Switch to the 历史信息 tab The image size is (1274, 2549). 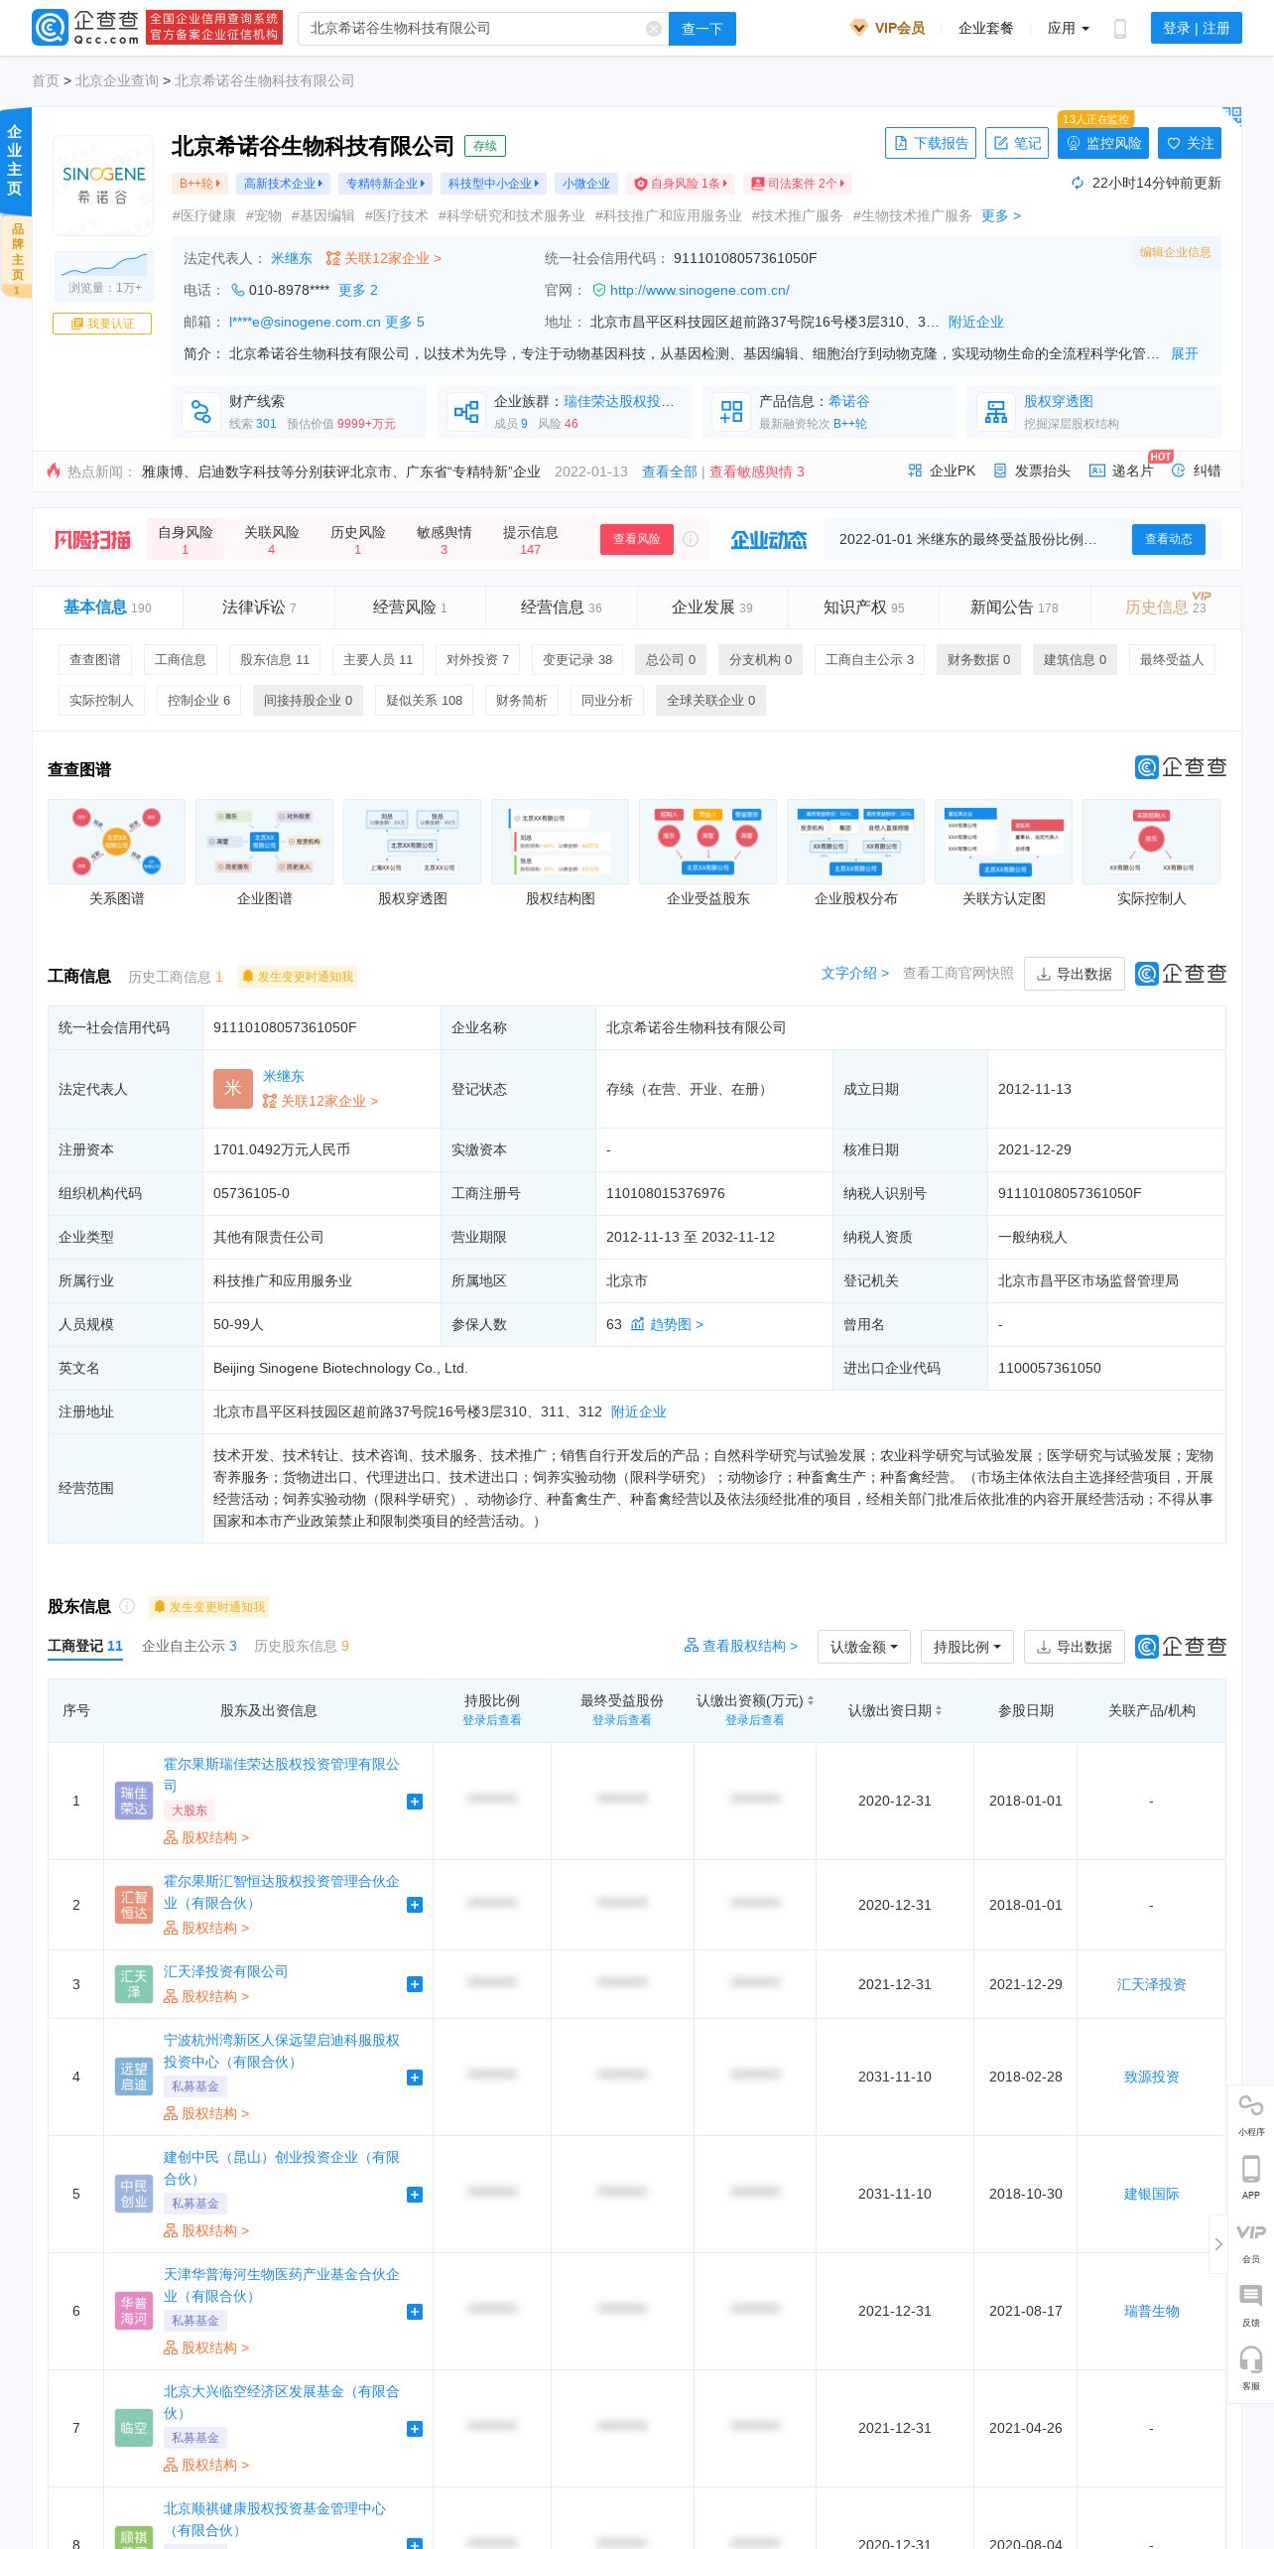point(1166,606)
